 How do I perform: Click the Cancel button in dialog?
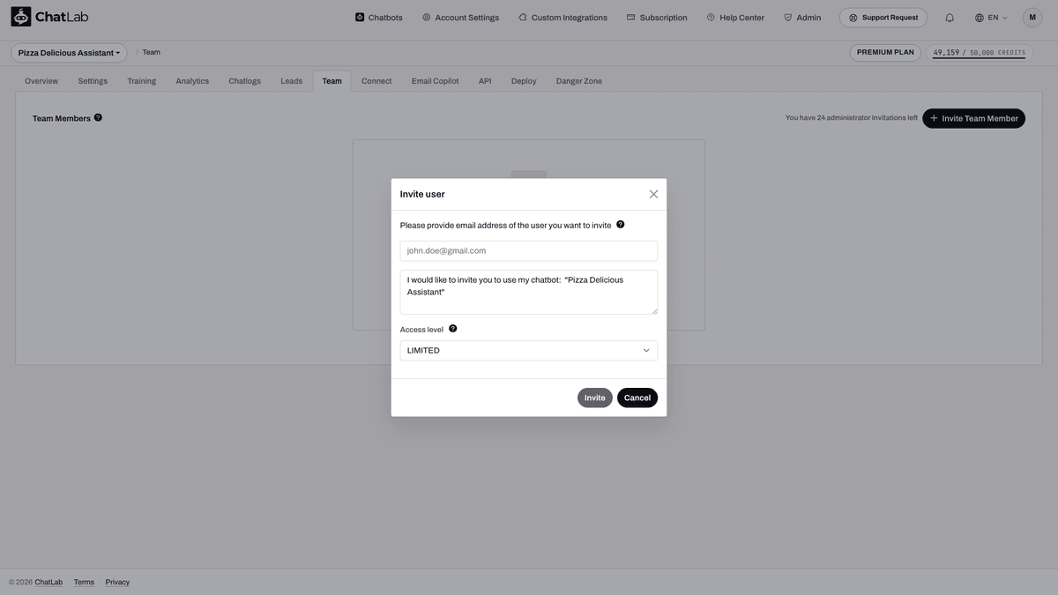point(637,398)
